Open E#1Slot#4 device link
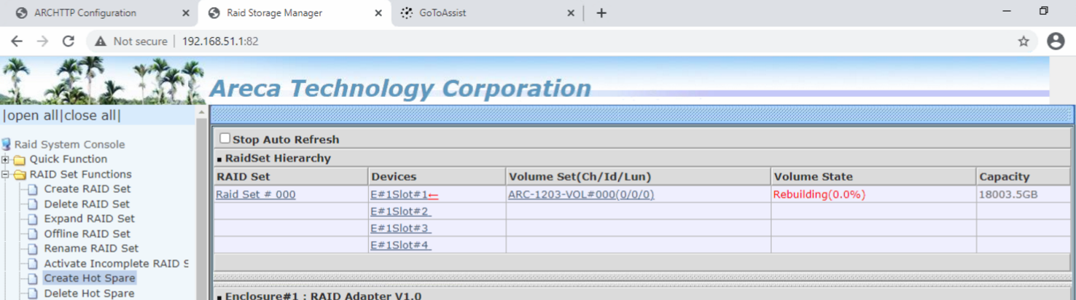 tap(400, 245)
